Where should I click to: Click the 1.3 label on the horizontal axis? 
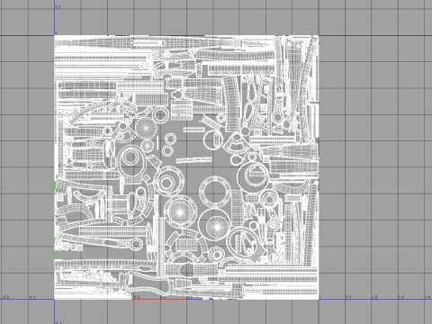tap(400, 297)
